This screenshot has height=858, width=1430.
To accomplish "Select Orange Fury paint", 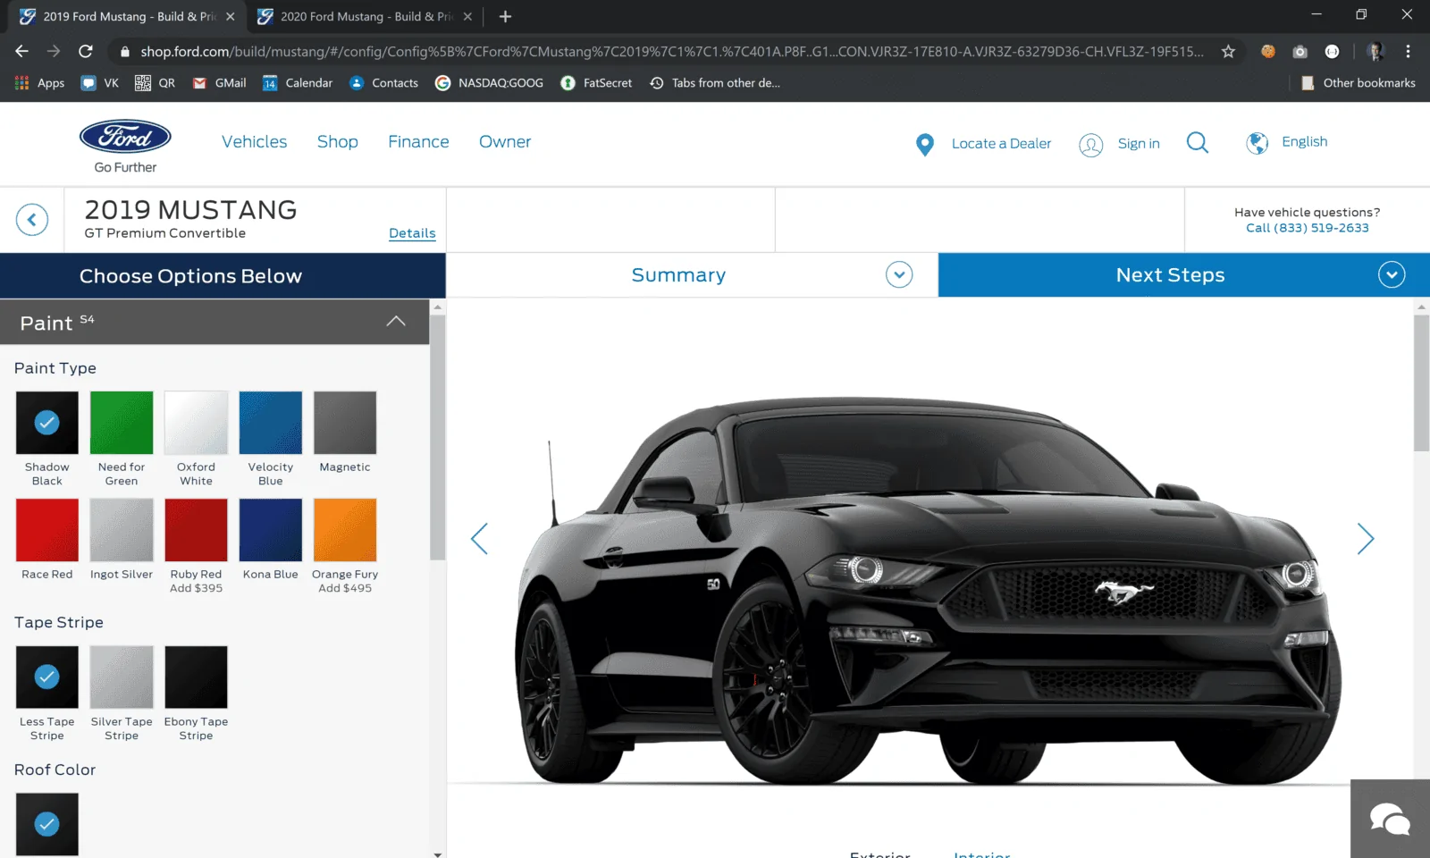I will click(x=345, y=530).
